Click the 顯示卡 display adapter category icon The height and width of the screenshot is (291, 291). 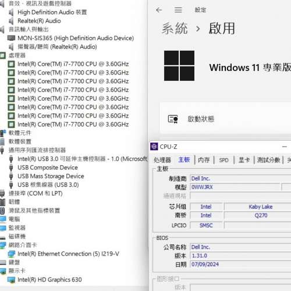(x=3, y=271)
